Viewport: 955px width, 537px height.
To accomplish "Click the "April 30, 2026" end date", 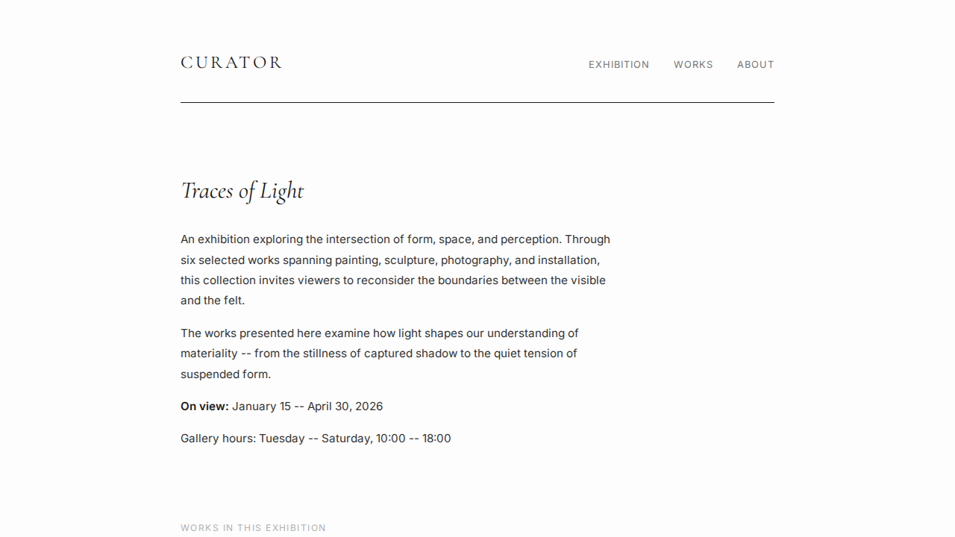I will click(345, 406).
